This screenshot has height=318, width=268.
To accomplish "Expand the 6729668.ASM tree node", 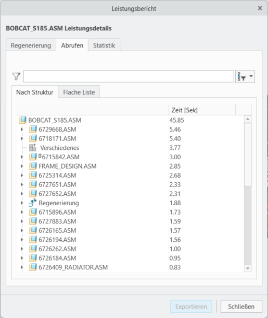I will click(x=22, y=129).
